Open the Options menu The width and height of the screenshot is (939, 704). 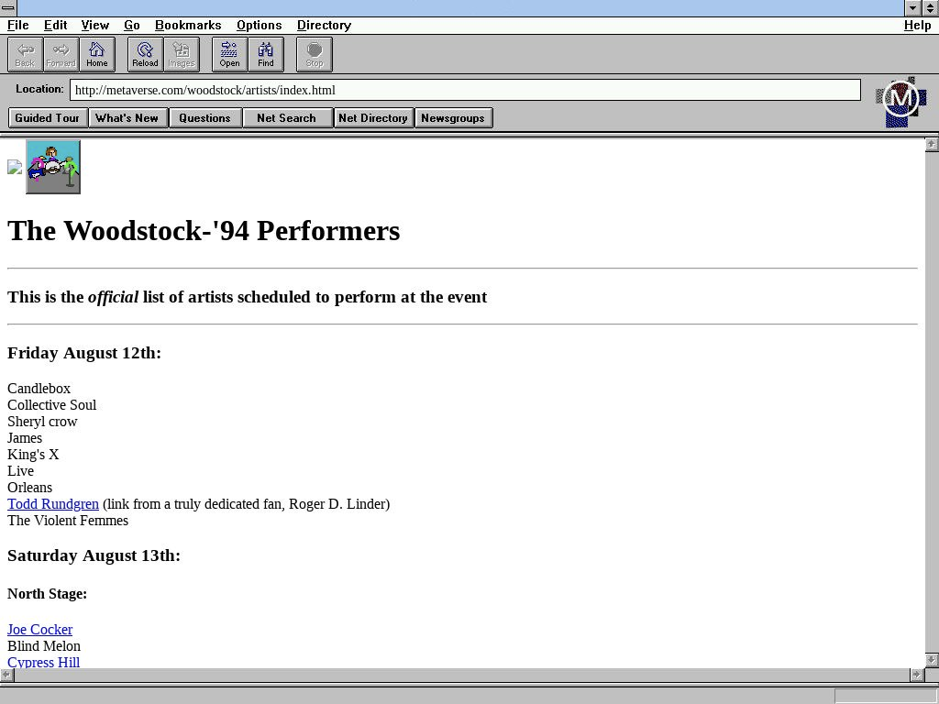pos(259,25)
